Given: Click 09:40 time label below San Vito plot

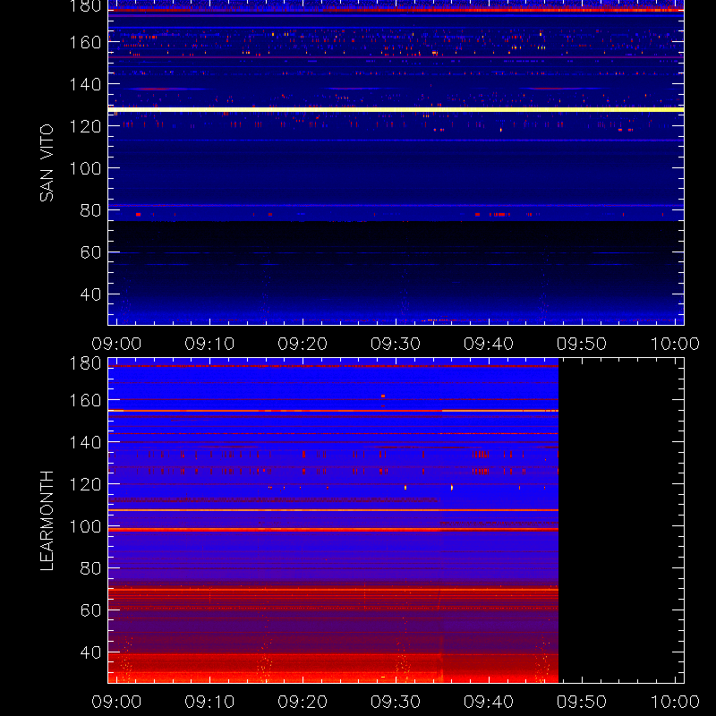Looking at the screenshot, I should tap(489, 344).
